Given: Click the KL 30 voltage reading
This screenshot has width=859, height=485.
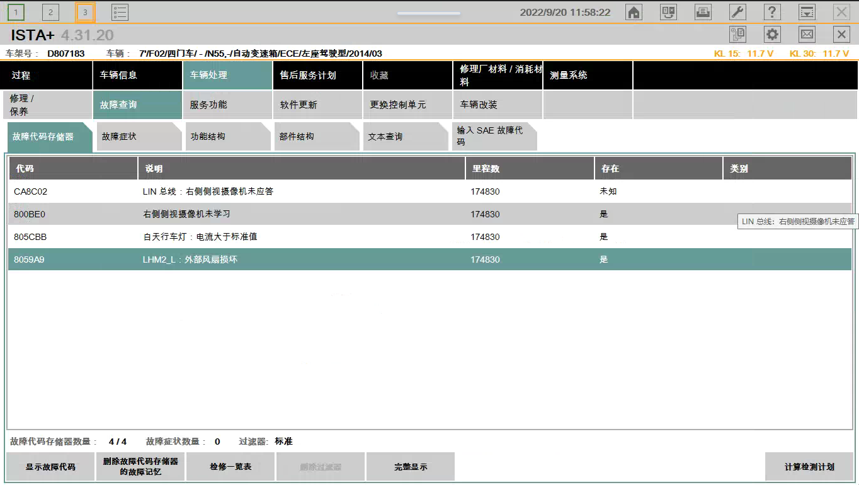Looking at the screenshot, I should pyautogui.click(x=819, y=54).
